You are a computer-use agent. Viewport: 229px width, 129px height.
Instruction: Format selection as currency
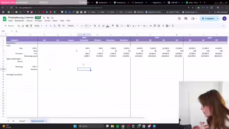pyautogui.click(x=46, y=26)
